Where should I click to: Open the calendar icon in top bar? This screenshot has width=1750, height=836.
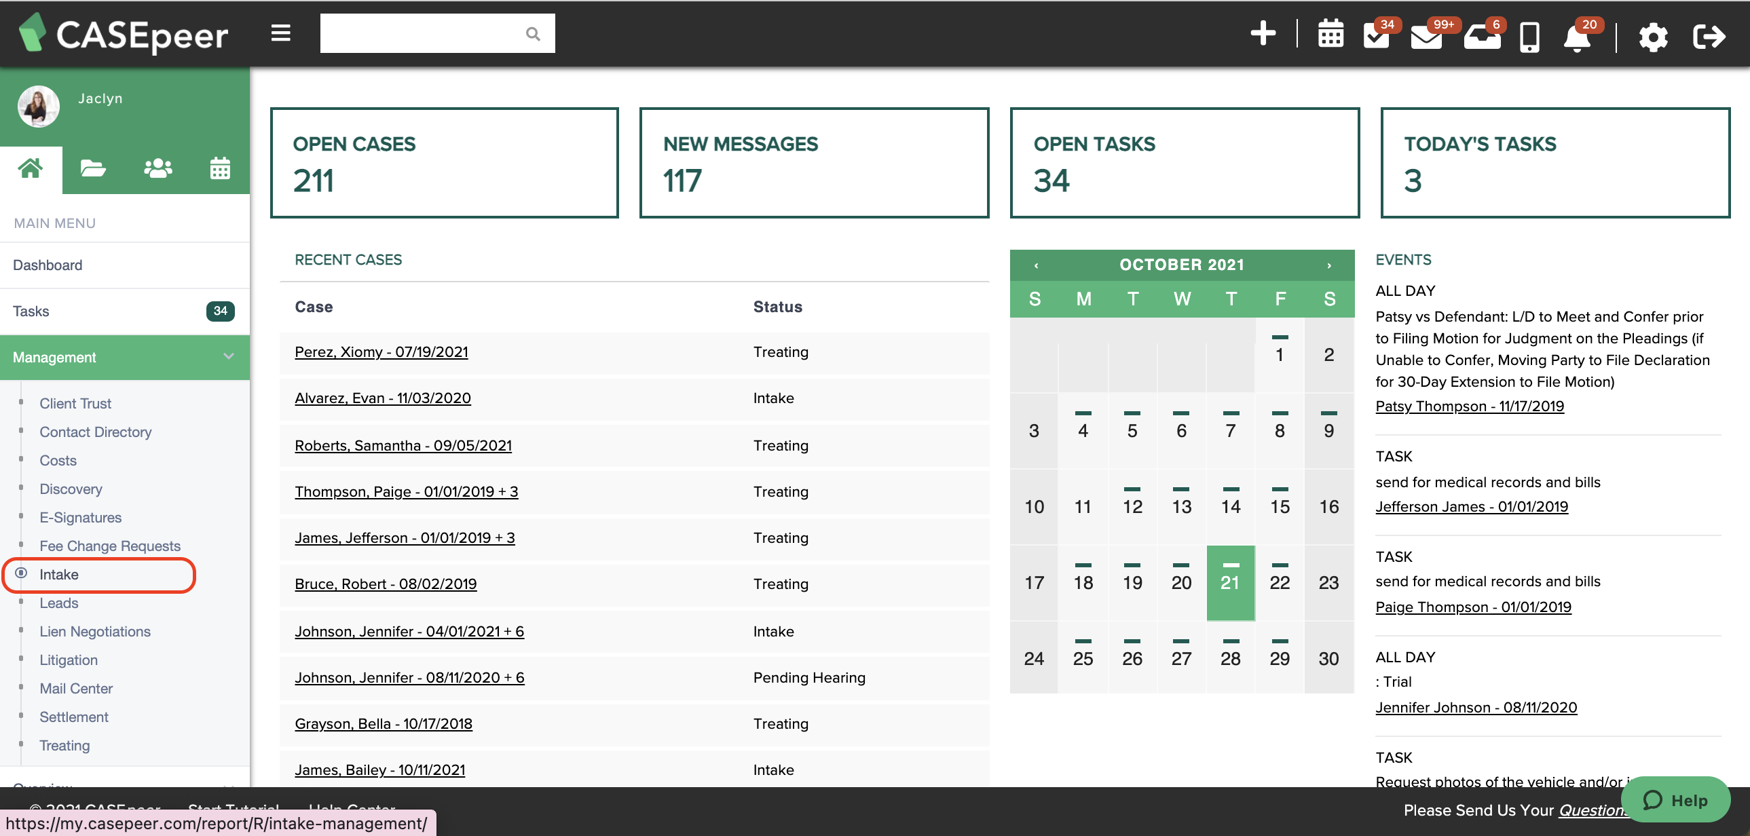pyautogui.click(x=1330, y=34)
